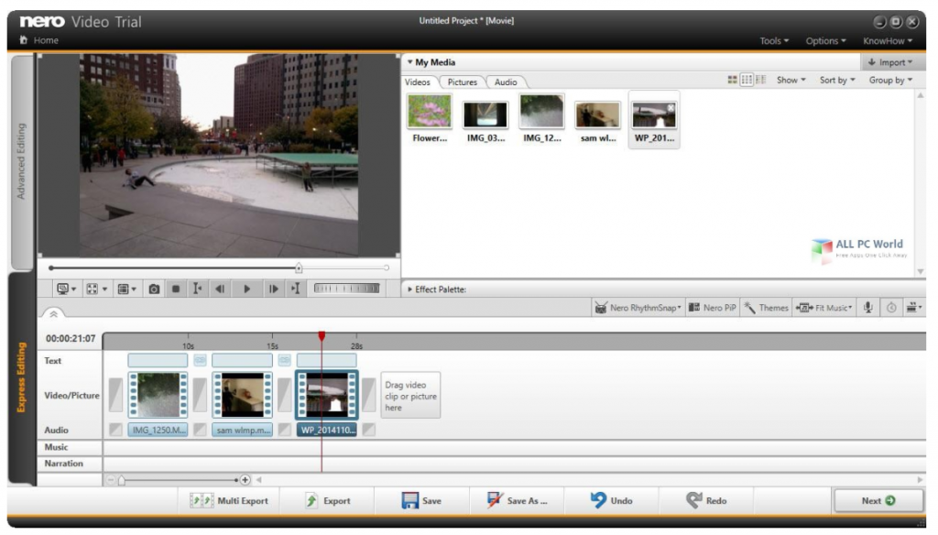Switch to the Audio tab
This screenshot has height=535, width=938.
tap(506, 82)
